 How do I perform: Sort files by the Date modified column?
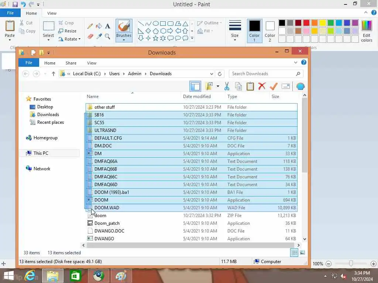coord(197,97)
